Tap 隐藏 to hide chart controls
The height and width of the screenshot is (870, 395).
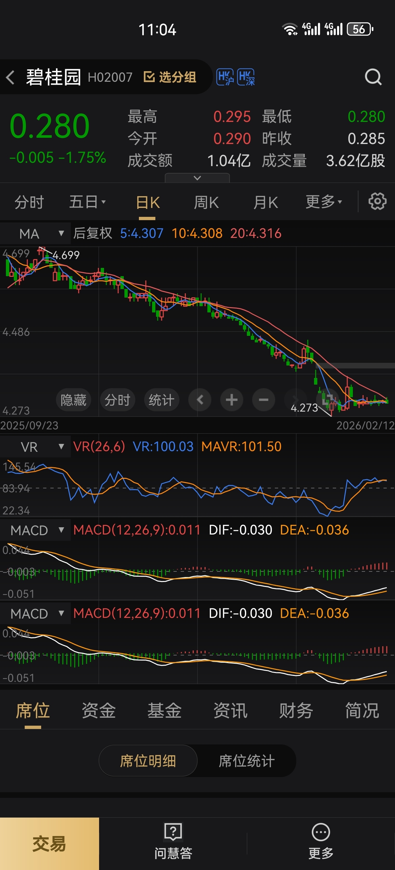point(73,400)
